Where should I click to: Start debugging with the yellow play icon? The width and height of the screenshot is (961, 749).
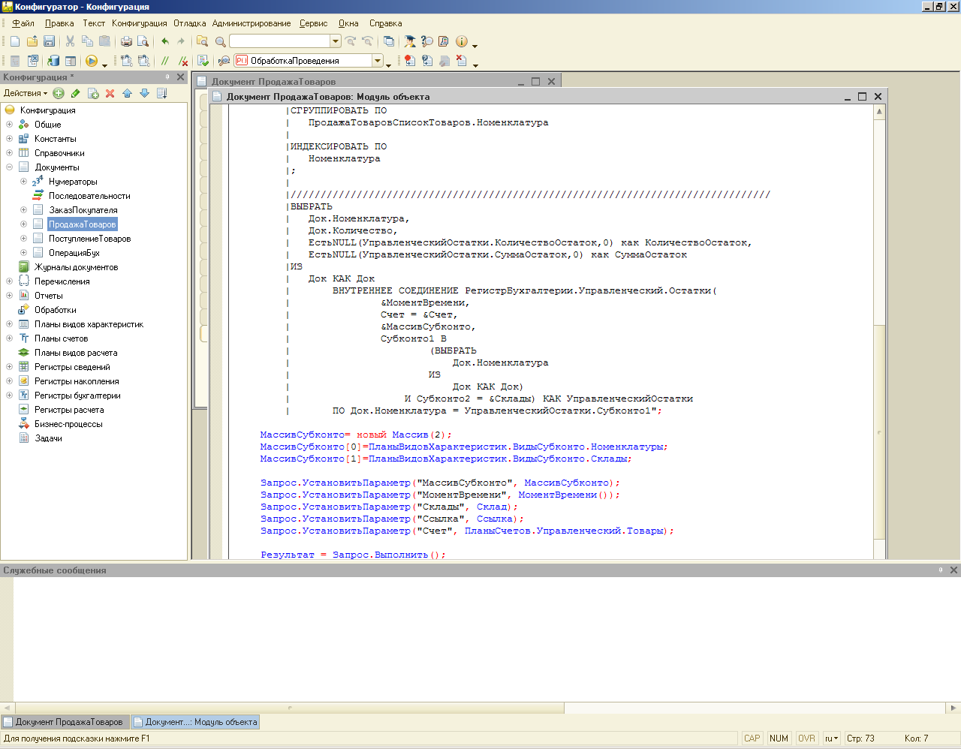92,61
